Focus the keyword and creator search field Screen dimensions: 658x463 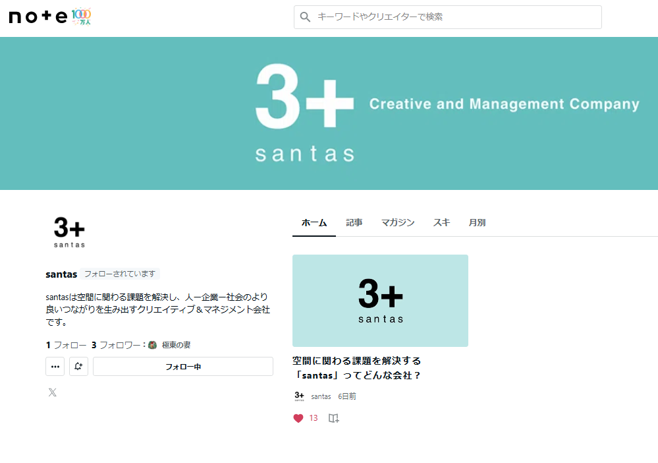pyautogui.click(x=448, y=17)
